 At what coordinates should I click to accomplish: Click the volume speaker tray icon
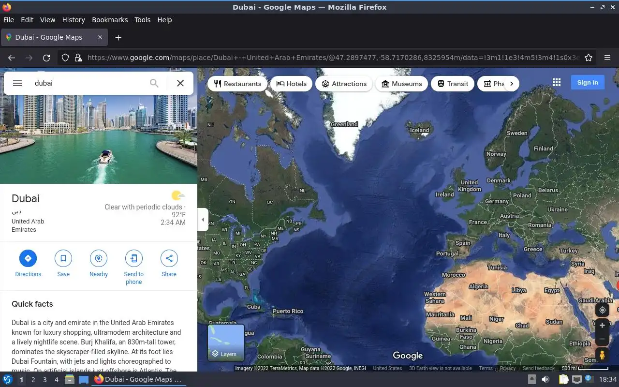(545, 379)
